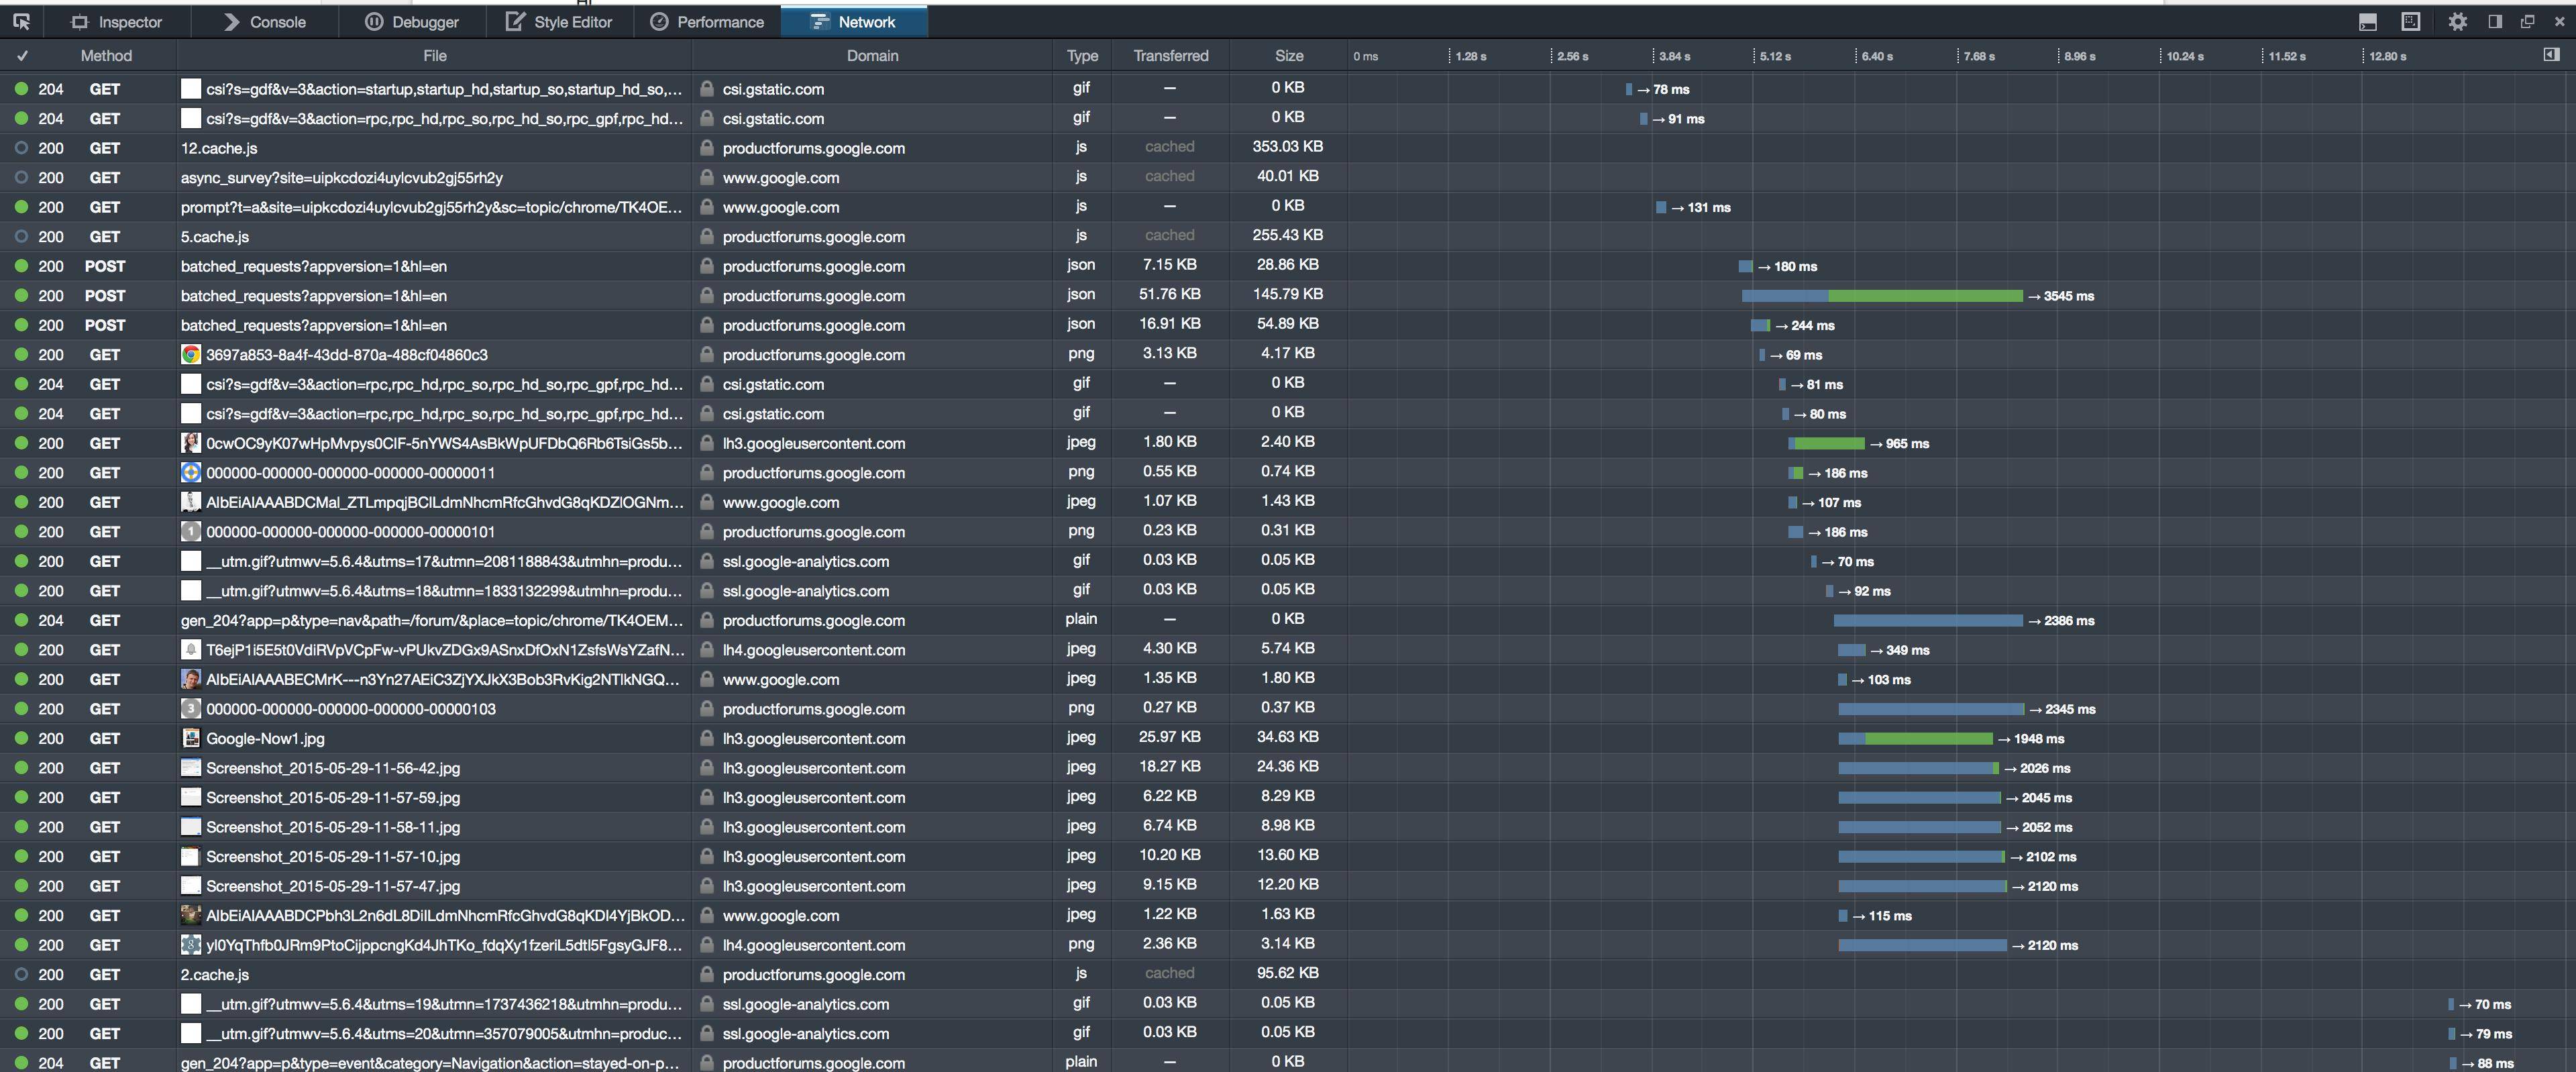Select the gen_204 type=event Navigation request
Viewport: 2576px width, 1072px height.
(x=1288, y=1062)
